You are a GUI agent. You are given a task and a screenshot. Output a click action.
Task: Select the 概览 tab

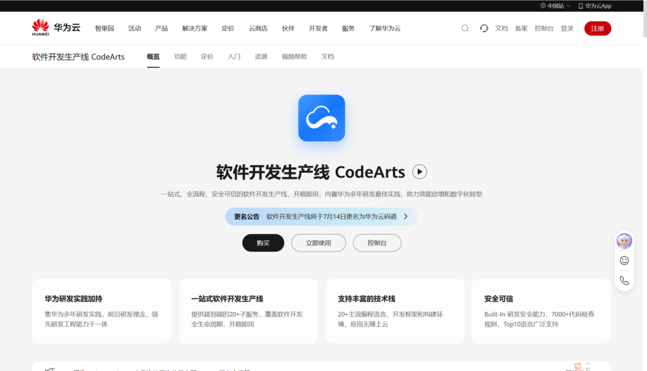tap(153, 56)
